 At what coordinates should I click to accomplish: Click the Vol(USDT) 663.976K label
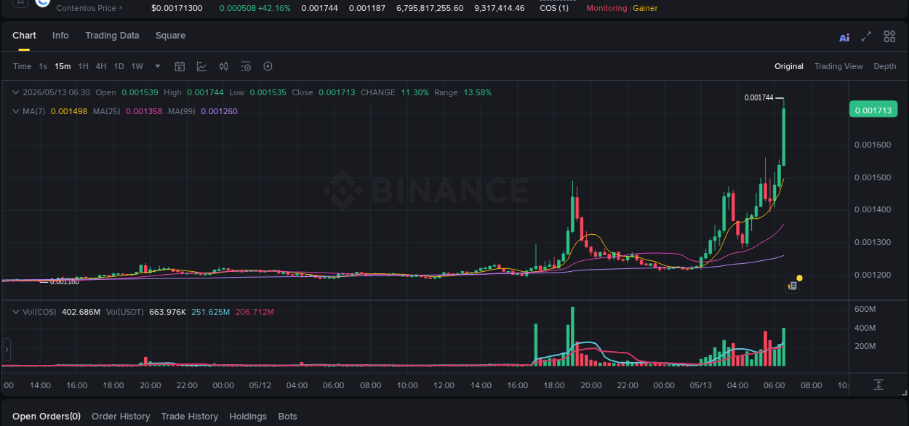pyautogui.click(x=145, y=312)
